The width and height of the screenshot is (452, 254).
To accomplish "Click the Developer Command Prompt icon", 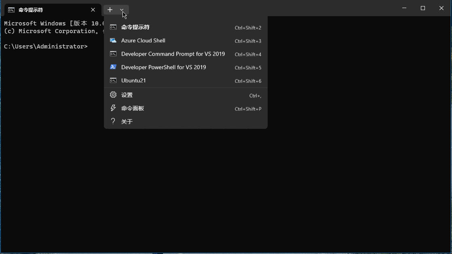I will click(x=113, y=54).
